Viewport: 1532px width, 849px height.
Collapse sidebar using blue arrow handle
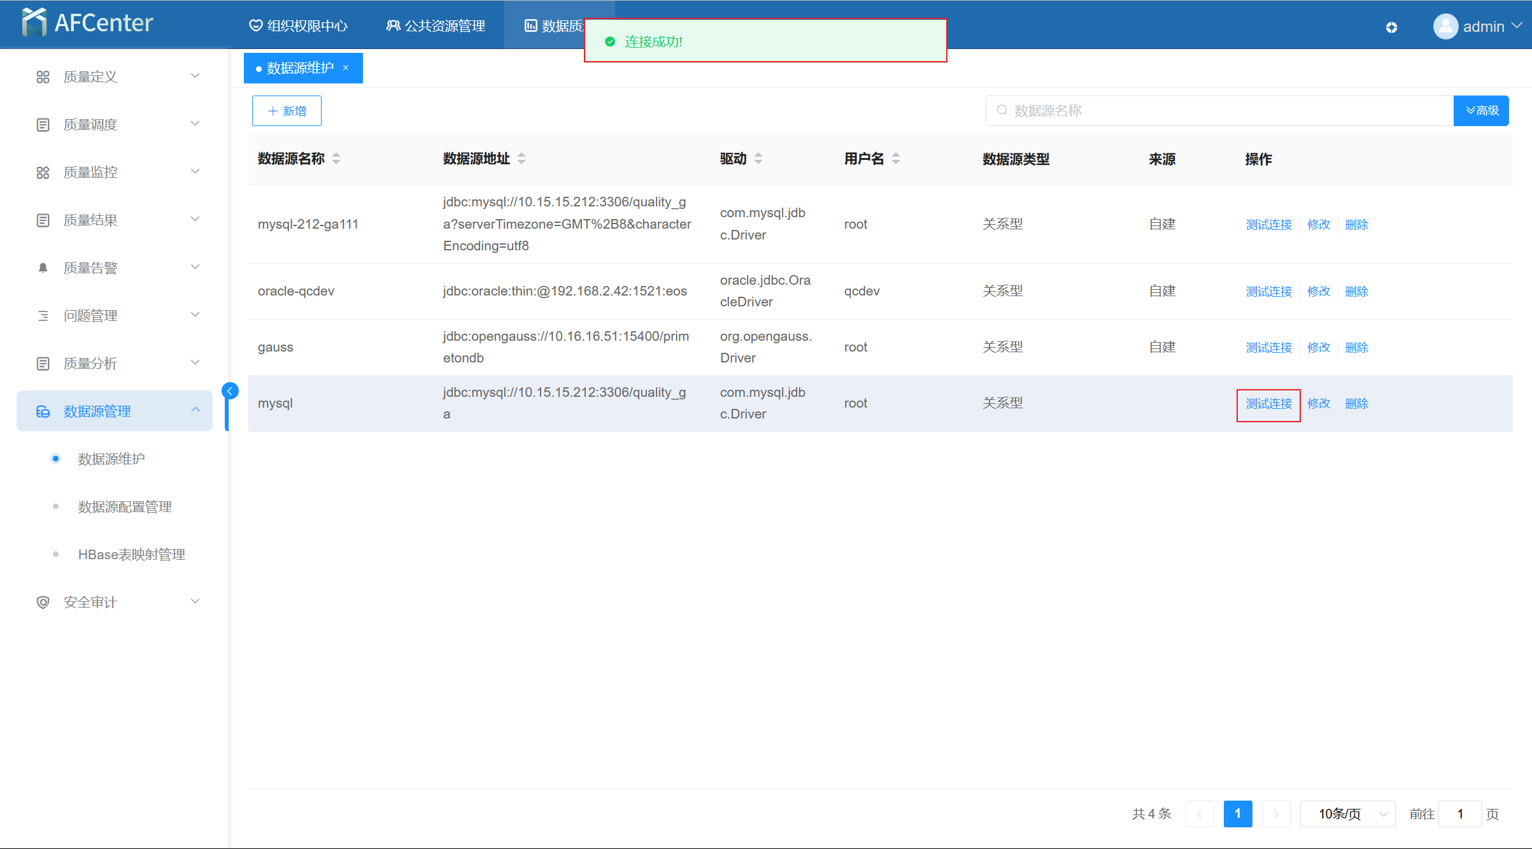pos(230,391)
